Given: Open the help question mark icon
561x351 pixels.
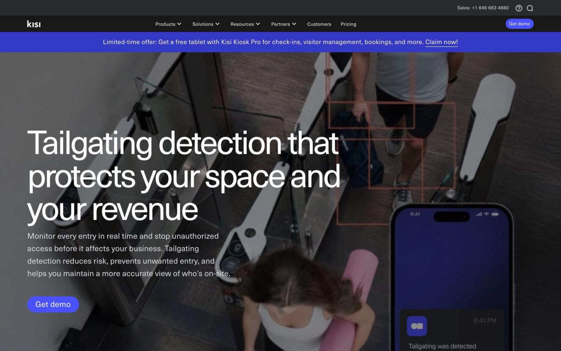Looking at the screenshot, I should 518,8.
